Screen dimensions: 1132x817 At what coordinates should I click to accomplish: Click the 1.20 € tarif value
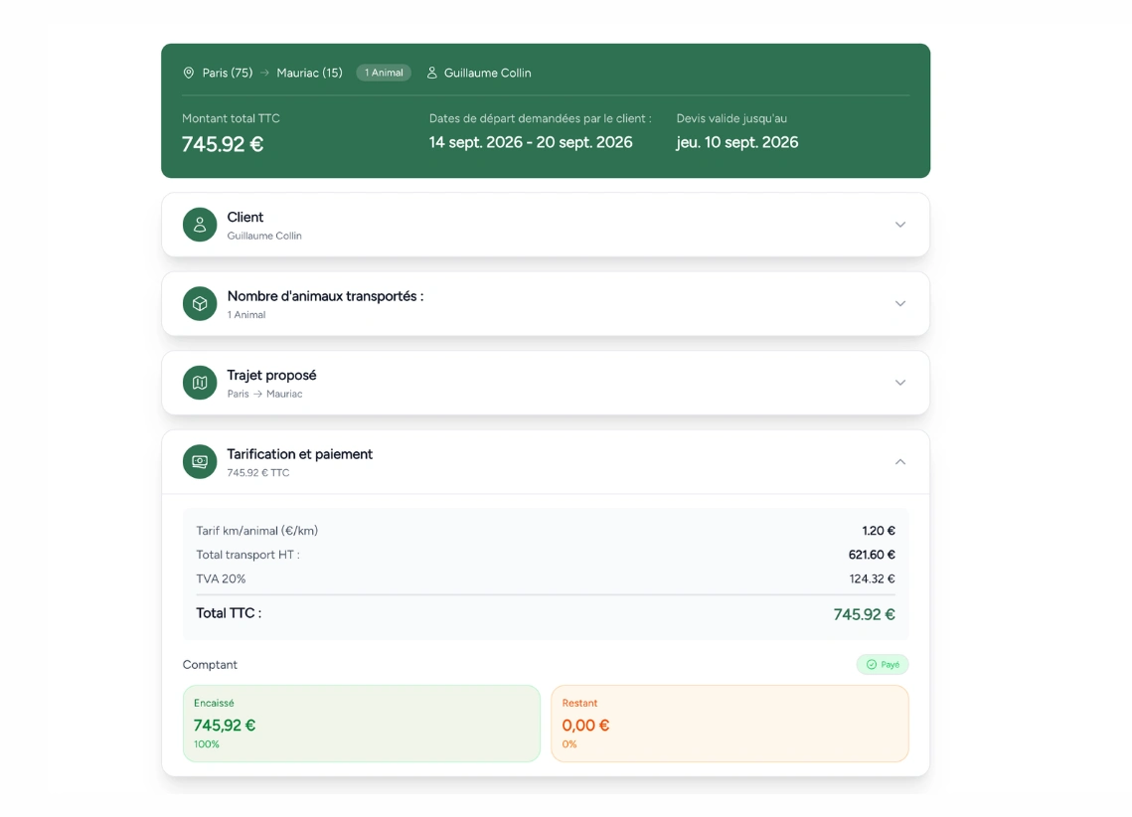coord(879,531)
